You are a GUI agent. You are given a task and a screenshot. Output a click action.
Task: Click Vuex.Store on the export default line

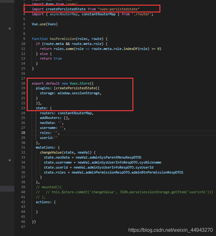pyautogui.click(x=80, y=83)
